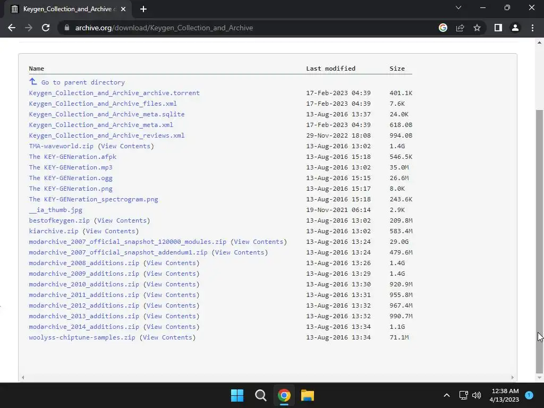Download modarchive_2007_official_snapshot_120000_modules.zip
Viewport: 544px width, 408px height.
[127, 242]
